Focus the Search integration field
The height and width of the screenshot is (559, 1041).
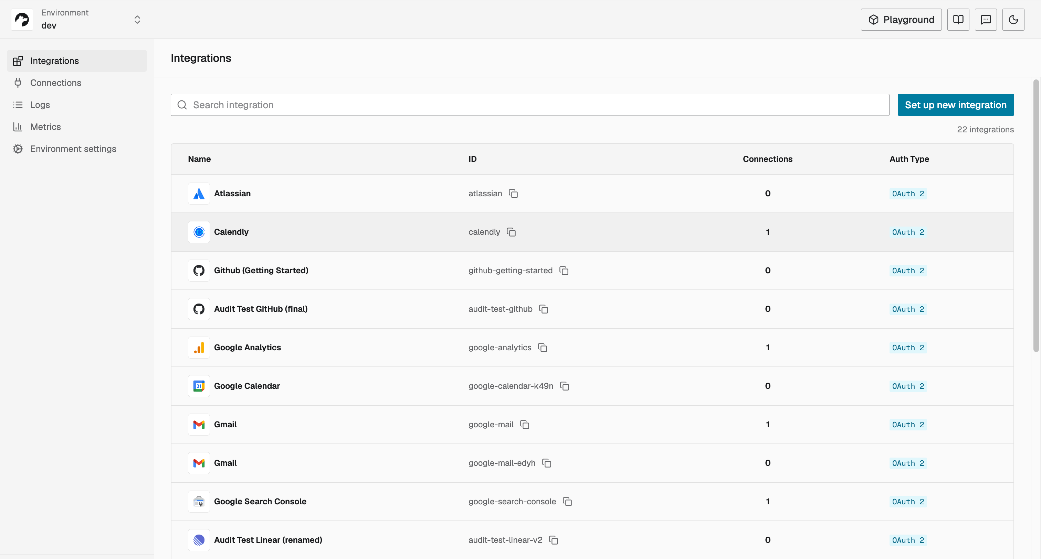530,105
